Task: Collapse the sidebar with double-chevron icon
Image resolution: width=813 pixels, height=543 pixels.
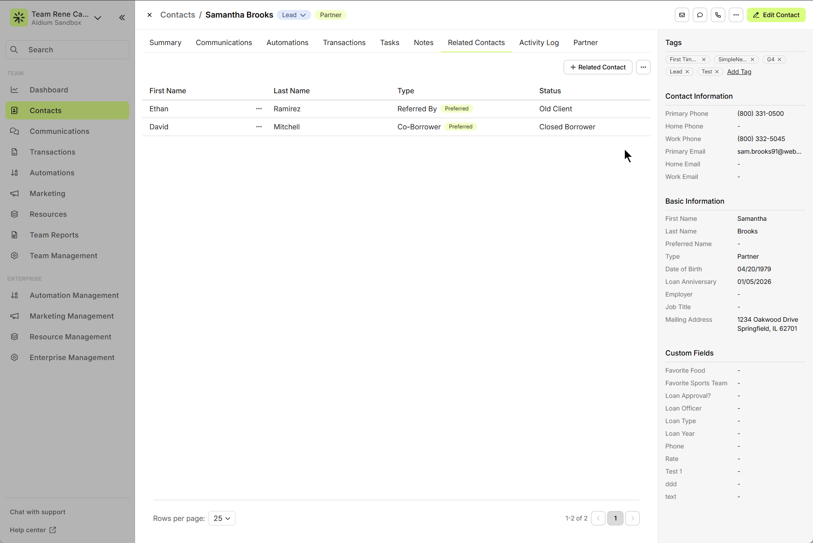Action: pyautogui.click(x=122, y=18)
